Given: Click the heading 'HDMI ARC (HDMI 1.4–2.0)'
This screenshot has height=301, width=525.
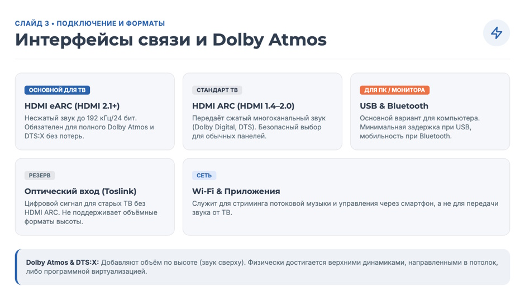Looking at the screenshot, I should click(243, 106).
